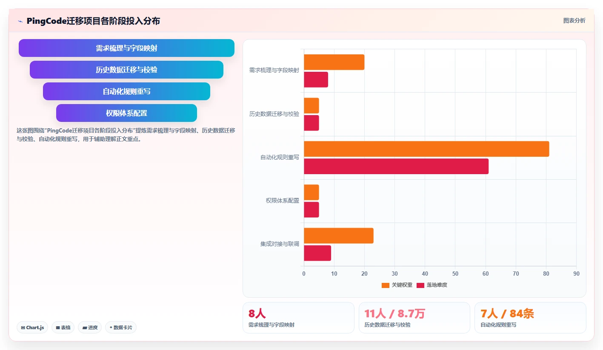Click red bar for 需求梳理与字段映射
The height and width of the screenshot is (350, 603).
[316, 79]
